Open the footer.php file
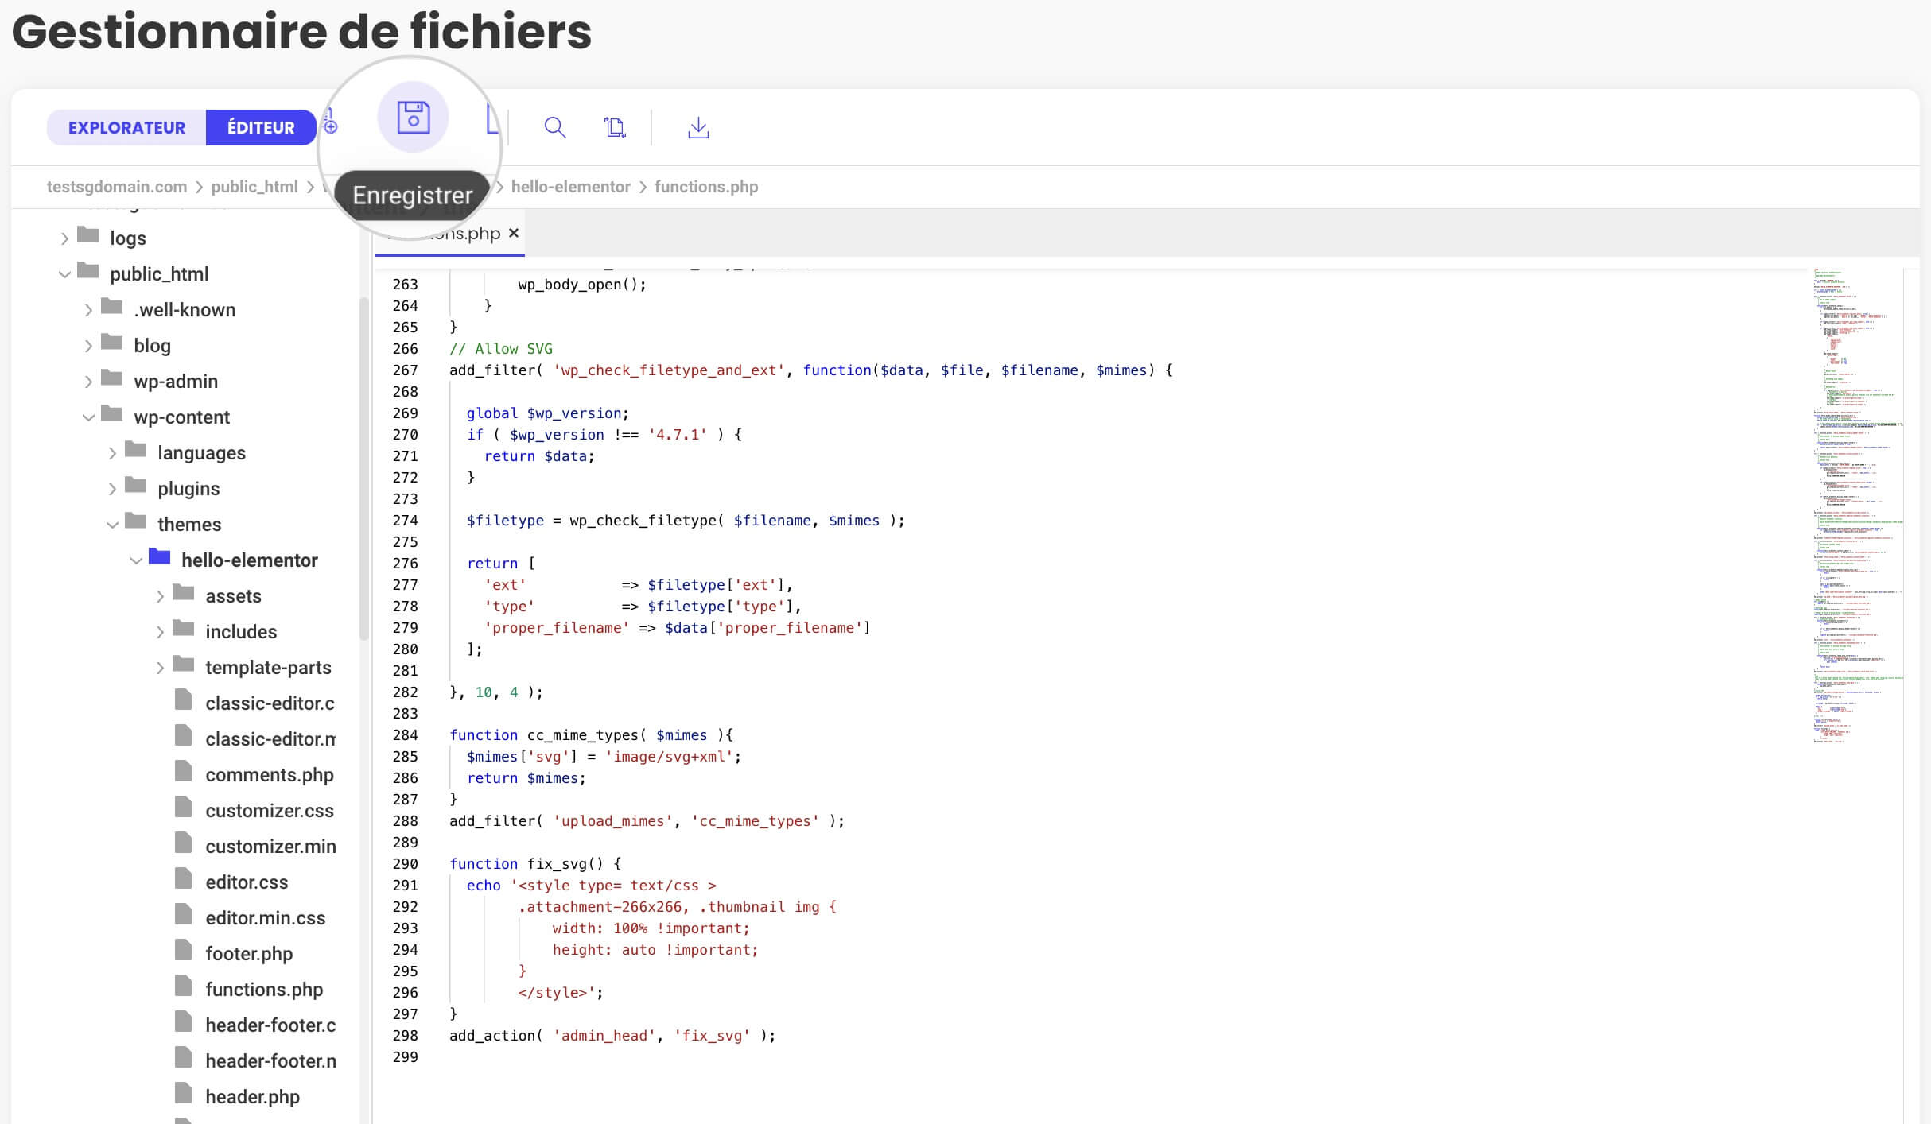This screenshot has height=1124, width=1931. coord(249,954)
